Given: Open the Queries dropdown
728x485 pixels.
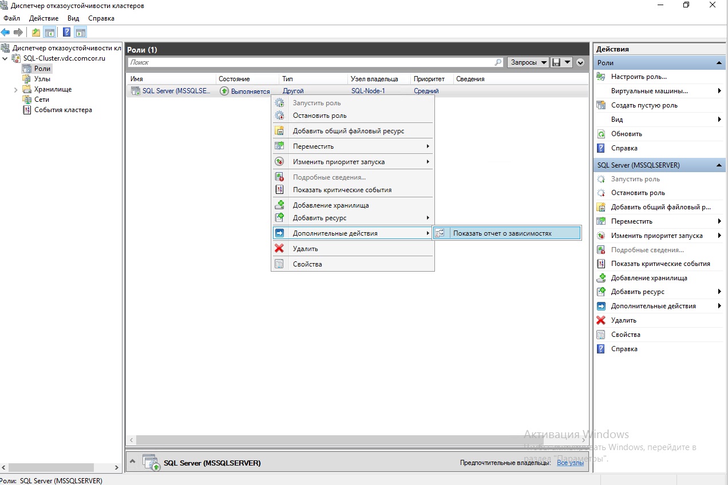Looking at the screenshot, I should [528, 62].
